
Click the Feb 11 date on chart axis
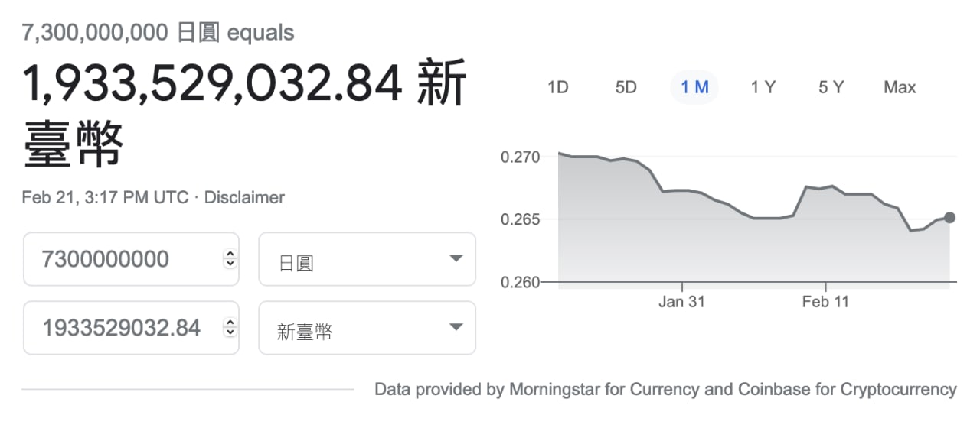click(x=825, y=302)
